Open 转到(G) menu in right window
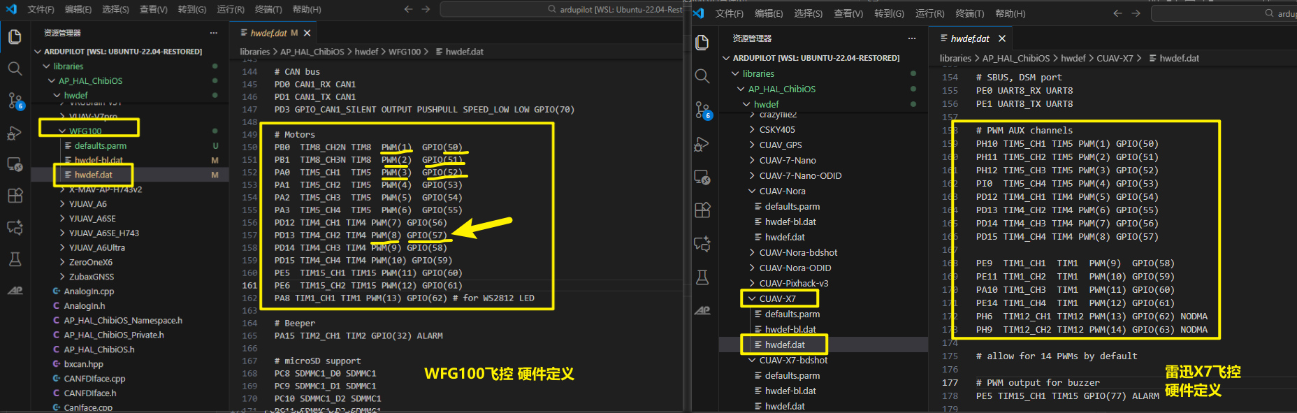Viewport: 1297px width, 413px height. tap(889, 14)
